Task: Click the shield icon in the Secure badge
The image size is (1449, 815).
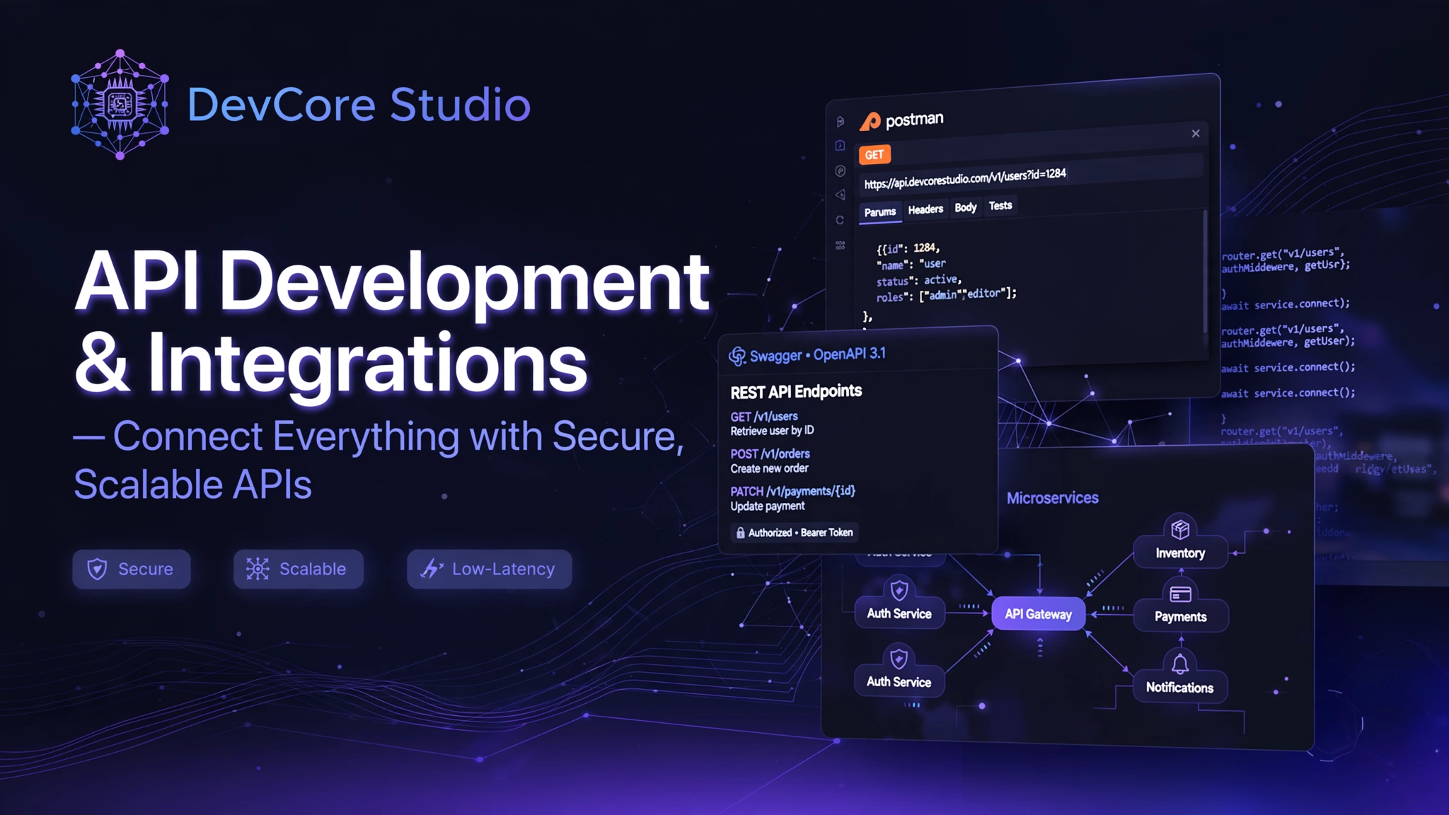Action: (x=97, y=569)
